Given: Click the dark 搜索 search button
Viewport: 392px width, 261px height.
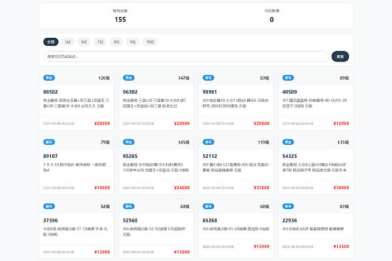Looking at the screenshot, I should pyautogui.click(x=340, y=57).
